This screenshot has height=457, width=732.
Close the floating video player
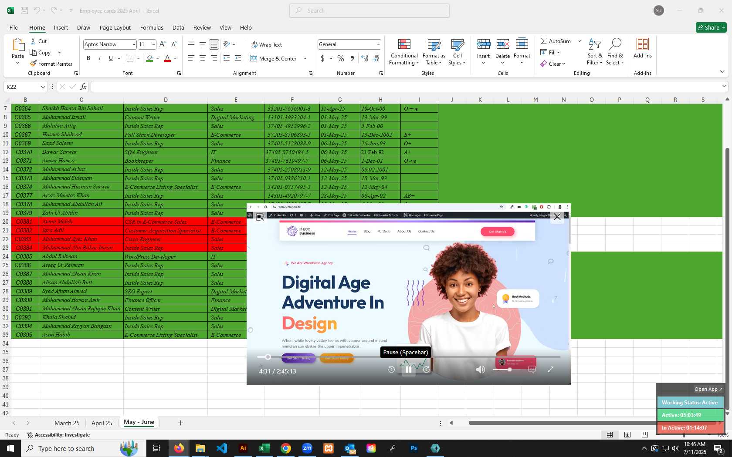[x=557, y=217]
